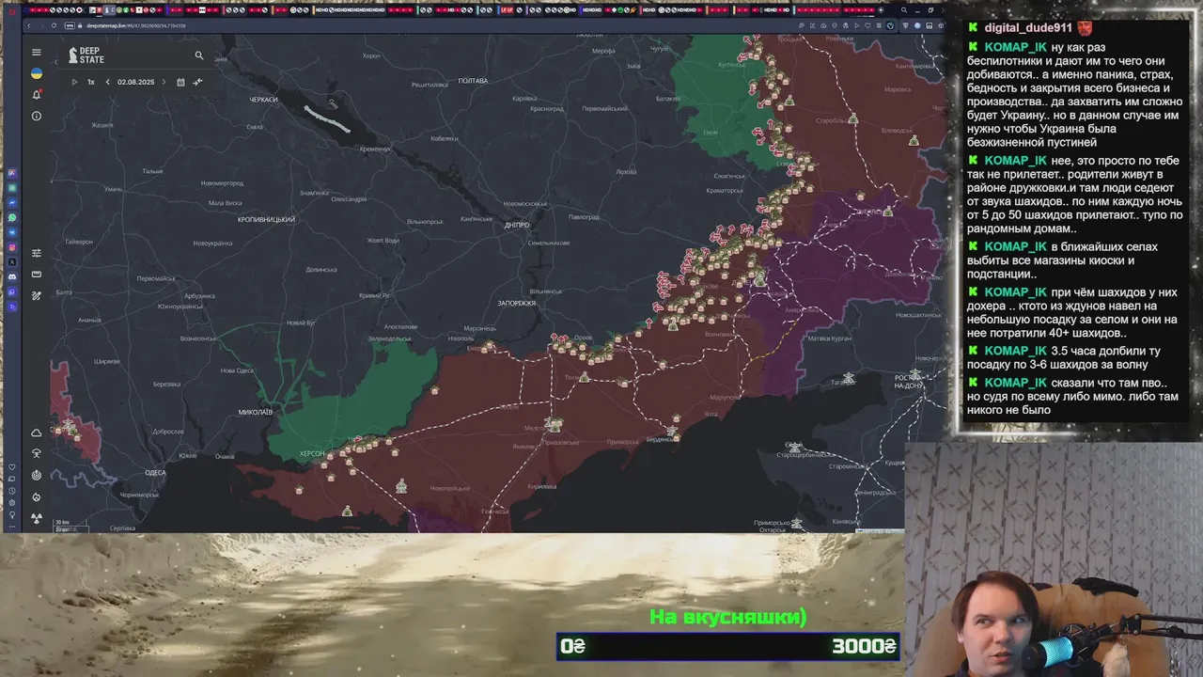Image resolution: width=1203 pixels, height=677 pixels.
Task: Click the date 02.08.2025
Action: tap(135, 82)
